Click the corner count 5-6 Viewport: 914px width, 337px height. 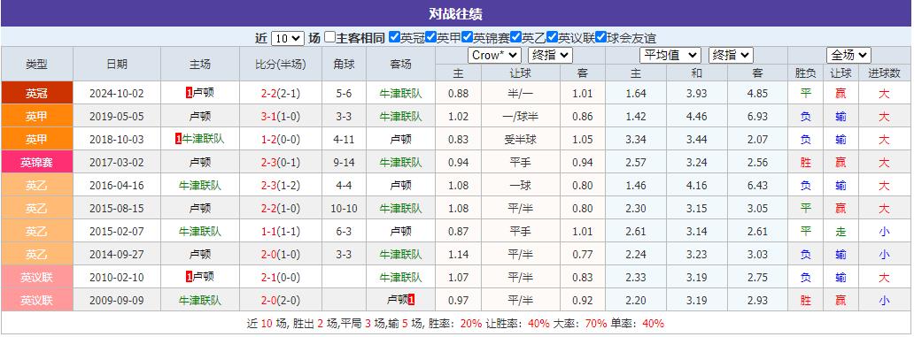pos(344,93)
